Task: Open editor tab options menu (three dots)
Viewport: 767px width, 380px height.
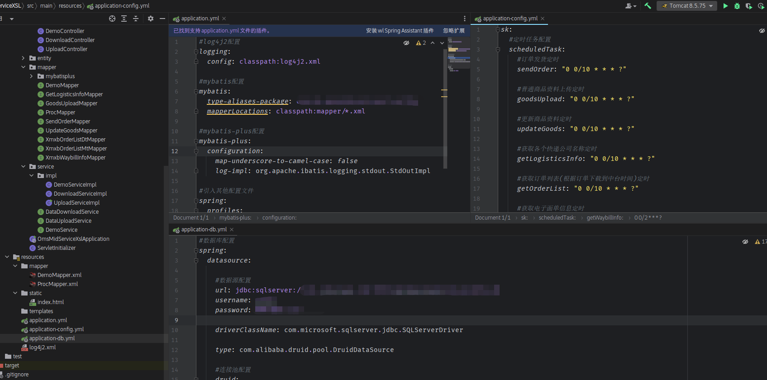Action: [x=464, y=19]
